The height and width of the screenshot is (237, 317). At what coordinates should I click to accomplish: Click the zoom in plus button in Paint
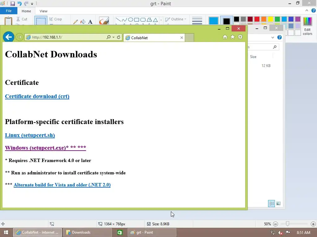(313, 224)
